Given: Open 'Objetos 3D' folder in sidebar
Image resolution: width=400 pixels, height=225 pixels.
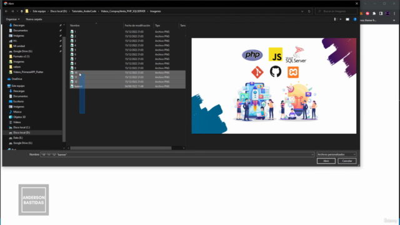Looking at the screenshot, I should (x=19, y=117).
